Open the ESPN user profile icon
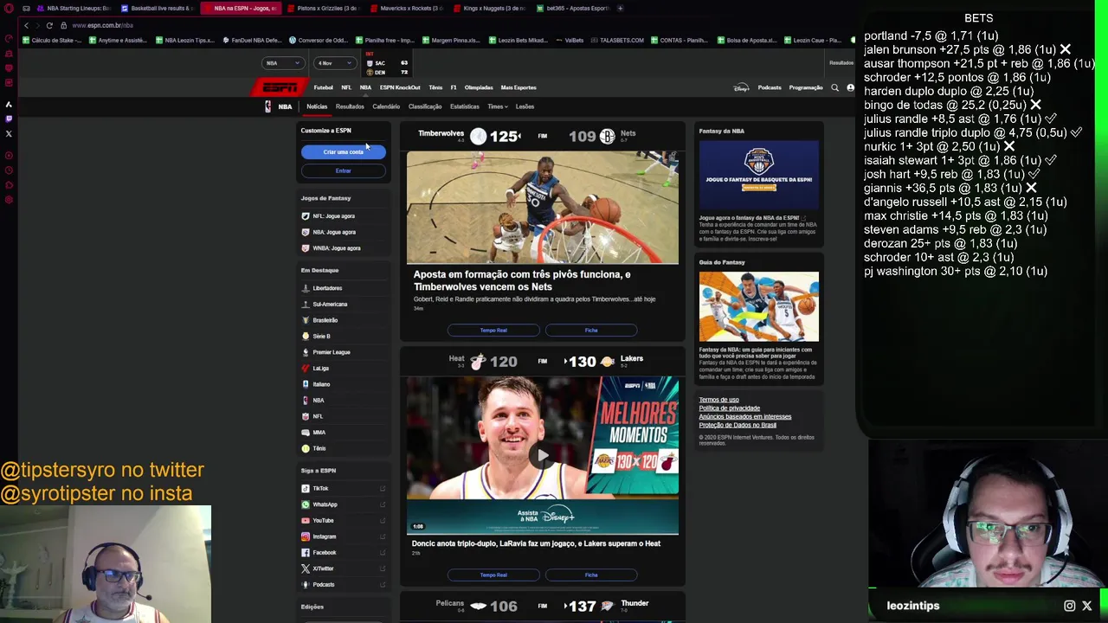Viewport: 1108px width, 623px height. click(850, 87)
